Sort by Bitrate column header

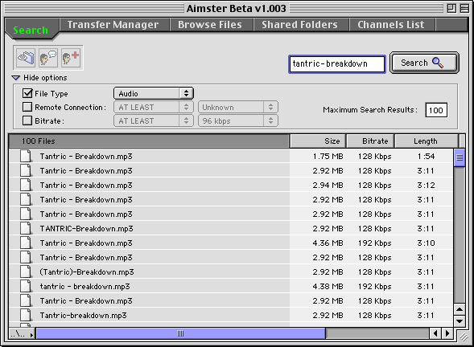(370, 141)
